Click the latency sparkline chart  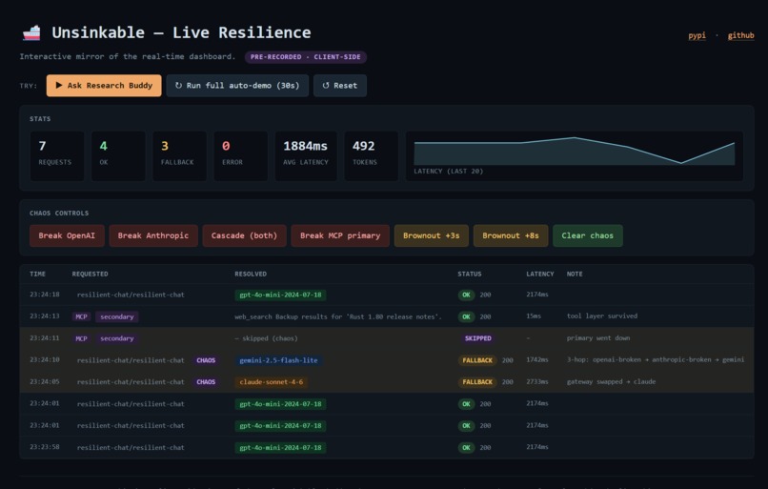tap(574, 151)
